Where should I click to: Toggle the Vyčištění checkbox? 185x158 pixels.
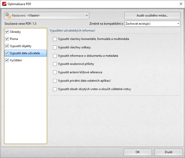(x=7, y=60)
